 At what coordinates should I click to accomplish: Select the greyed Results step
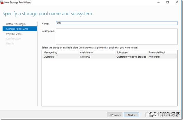[x=10, y=43]
